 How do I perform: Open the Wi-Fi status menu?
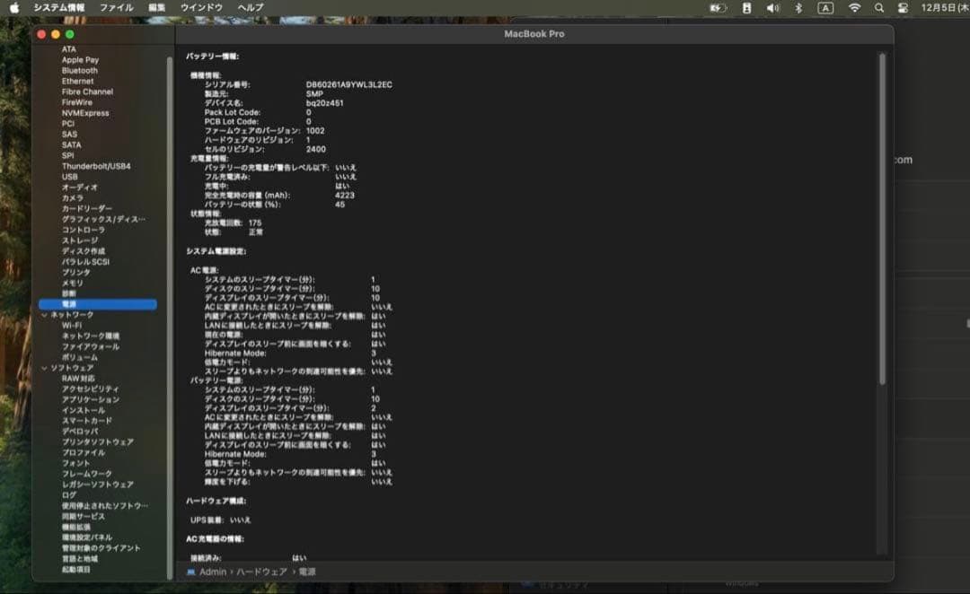(854, 7)
